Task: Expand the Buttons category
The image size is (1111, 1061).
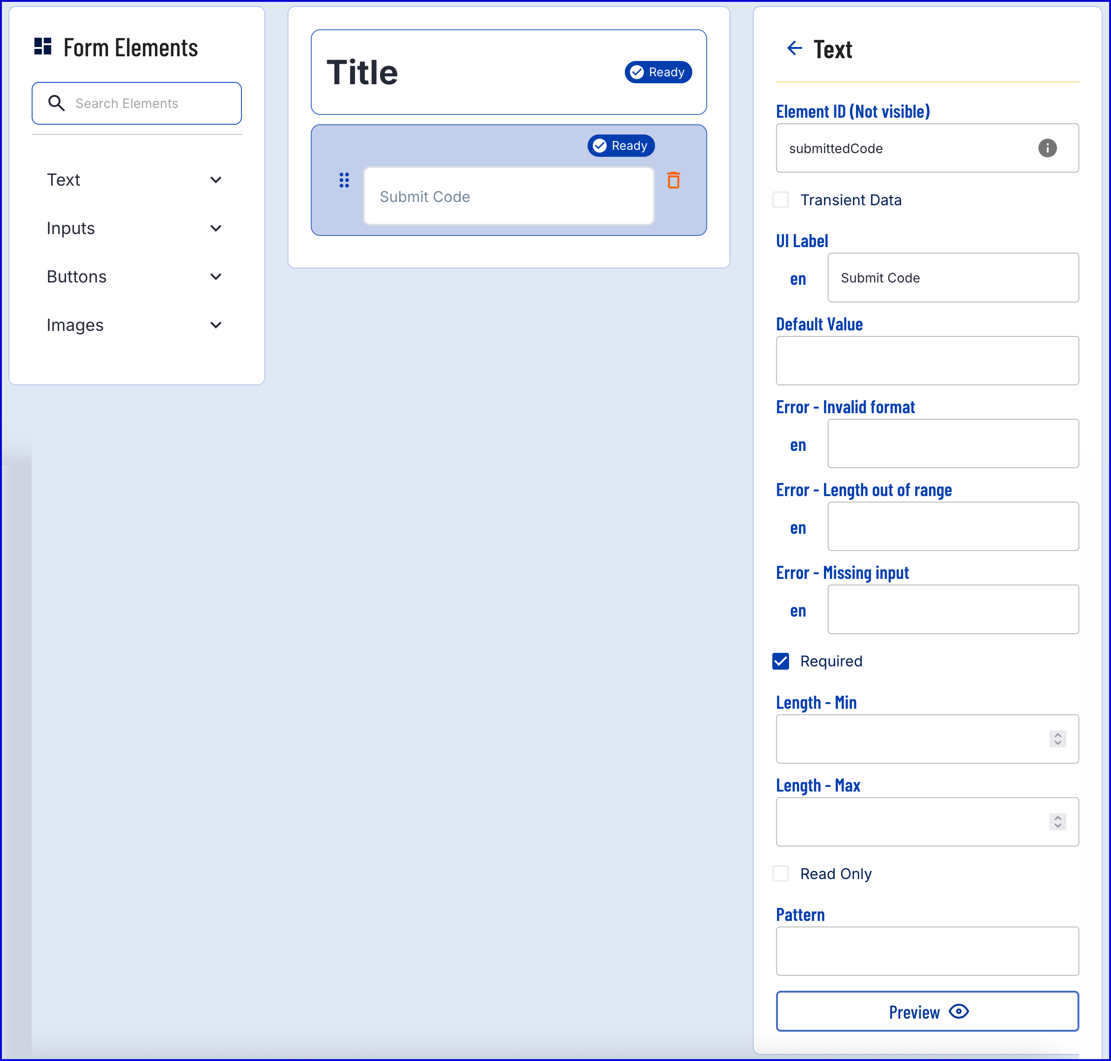Action: 215,276
